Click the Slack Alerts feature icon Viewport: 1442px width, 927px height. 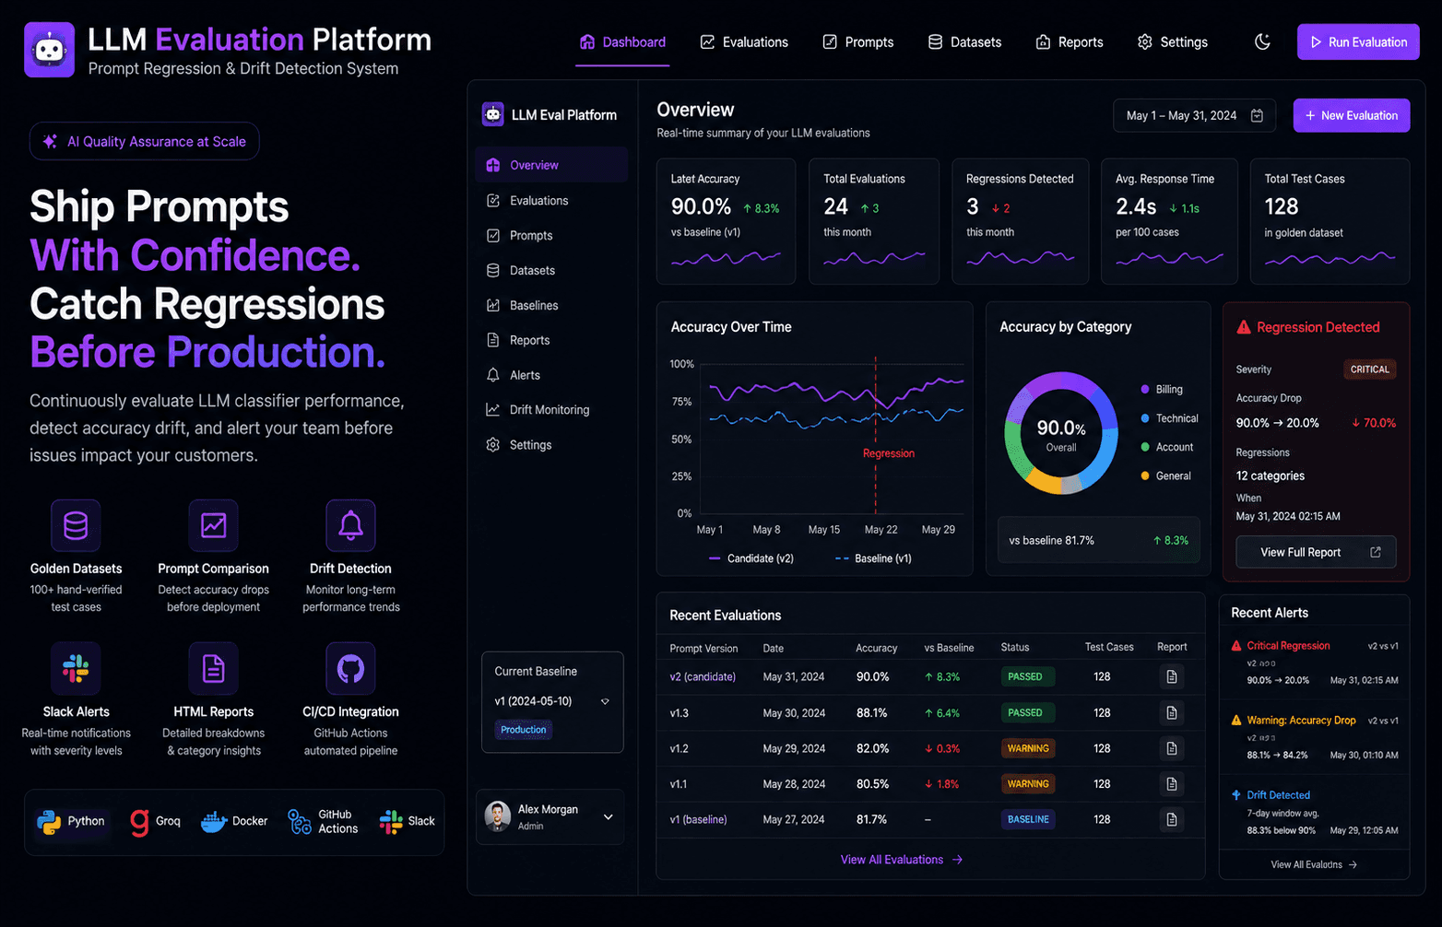tap(76, 668)
